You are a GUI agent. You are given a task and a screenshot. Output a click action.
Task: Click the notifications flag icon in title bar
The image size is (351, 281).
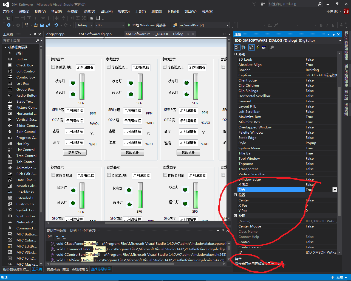pos(254,4)
